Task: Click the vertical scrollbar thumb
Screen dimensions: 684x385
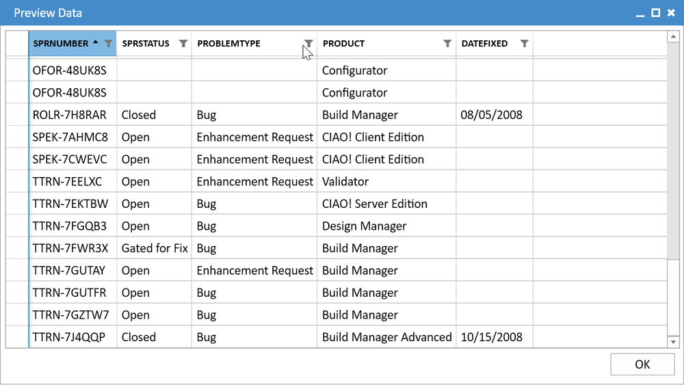Action: tap(673, 297)
